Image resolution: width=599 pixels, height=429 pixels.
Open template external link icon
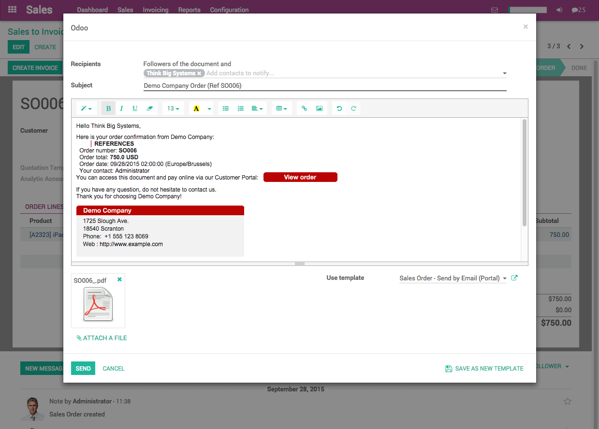pos(514,278)
